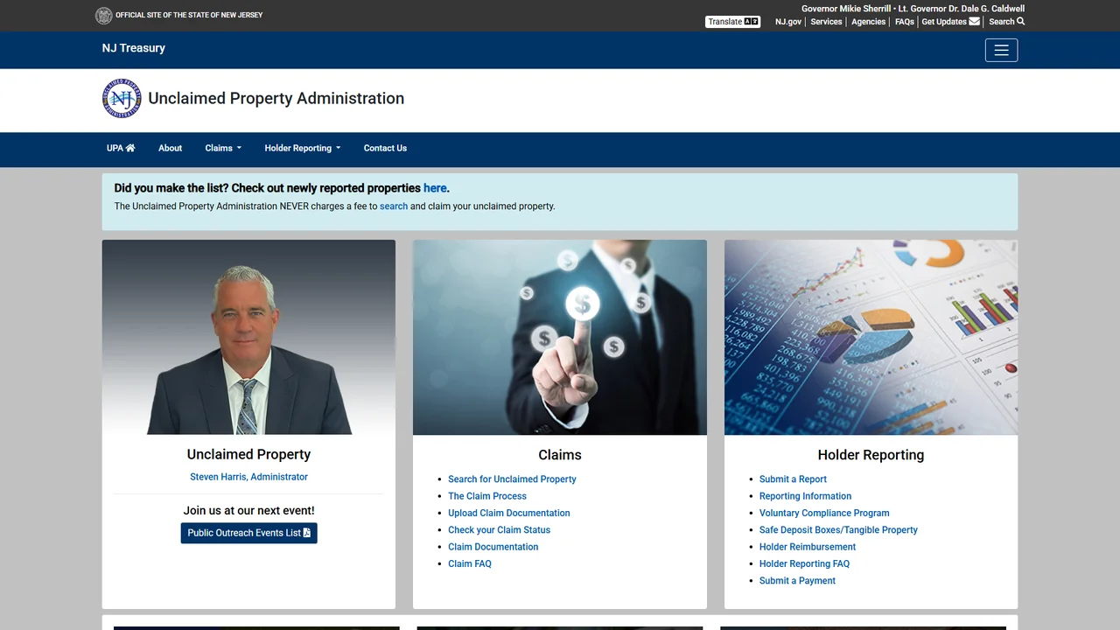Open the Get Updates envelope link
The width and height of the screenshot is (1120, 630).
tap(950, 22)
